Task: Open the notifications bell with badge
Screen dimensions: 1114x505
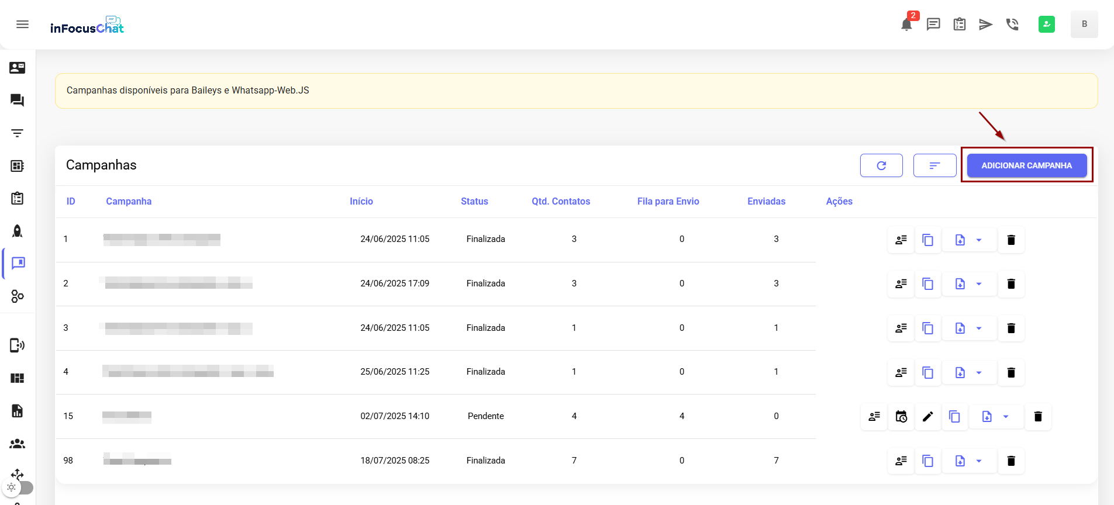Action: click(906, 25)
